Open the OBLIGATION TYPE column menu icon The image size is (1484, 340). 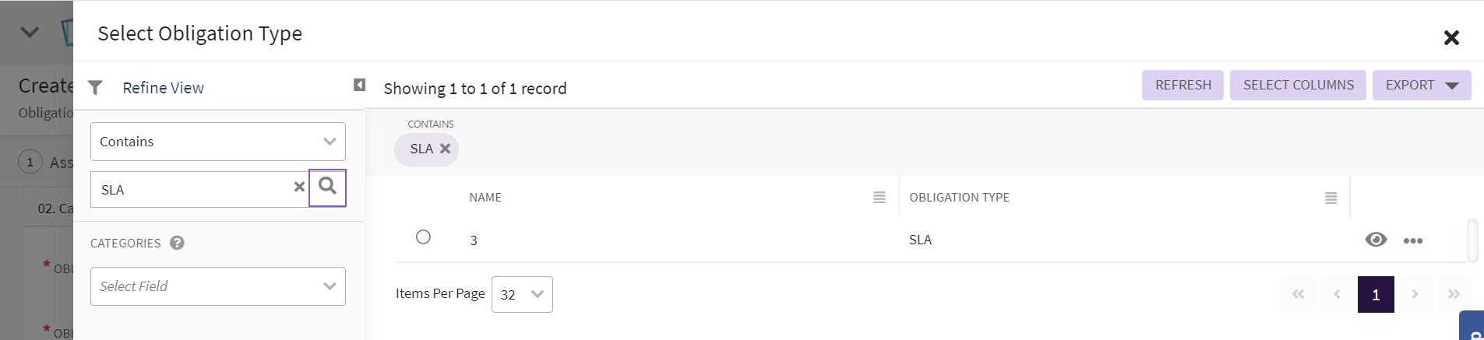(1331, 198)
